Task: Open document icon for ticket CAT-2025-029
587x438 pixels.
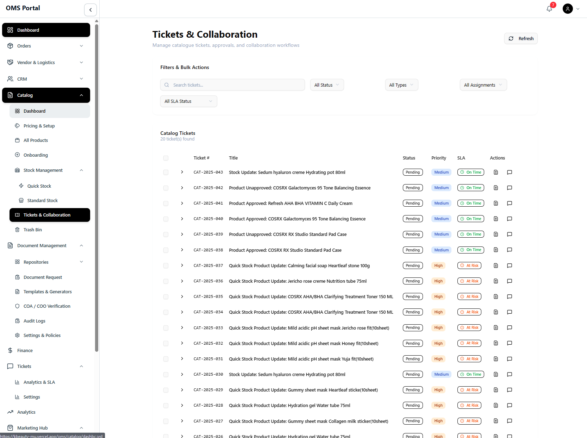Action: click(496, 390)
